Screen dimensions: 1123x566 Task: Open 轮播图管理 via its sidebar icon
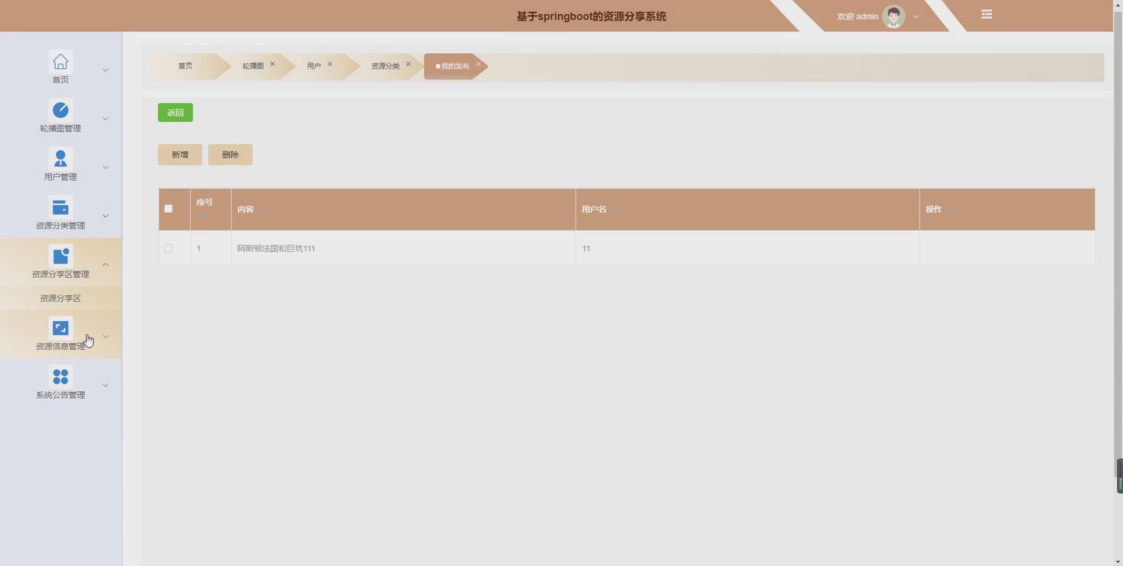pos(60,109)
